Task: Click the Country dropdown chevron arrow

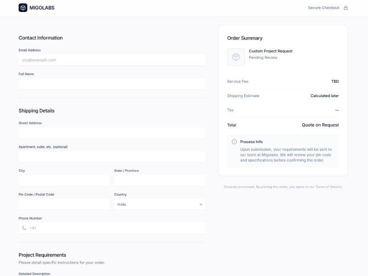Action: 201,204
